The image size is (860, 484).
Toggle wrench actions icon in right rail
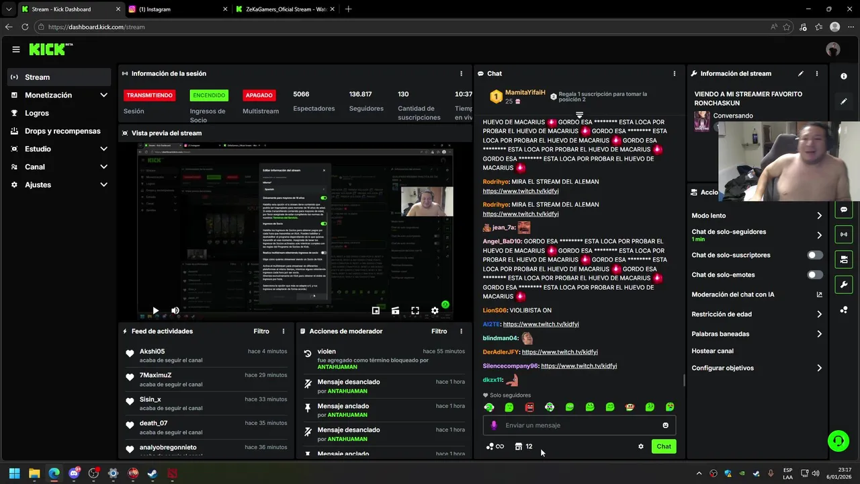click(x=844, y=284)
